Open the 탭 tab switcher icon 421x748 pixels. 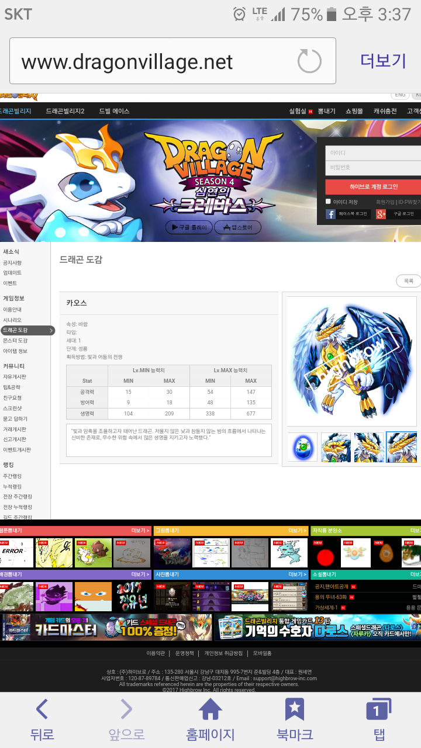pos(378,721)
